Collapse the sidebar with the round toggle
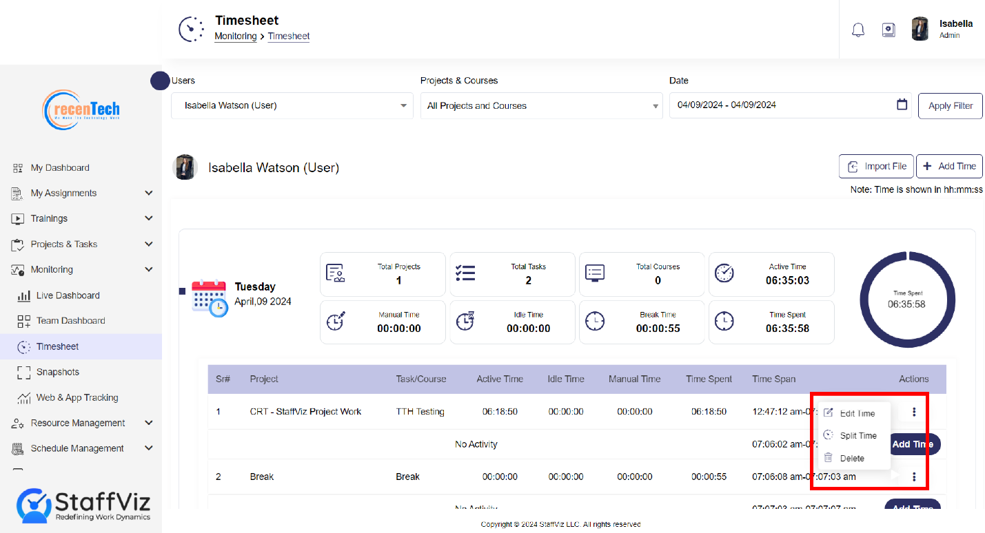Viewport: 985px width, 533px height. 160,81
